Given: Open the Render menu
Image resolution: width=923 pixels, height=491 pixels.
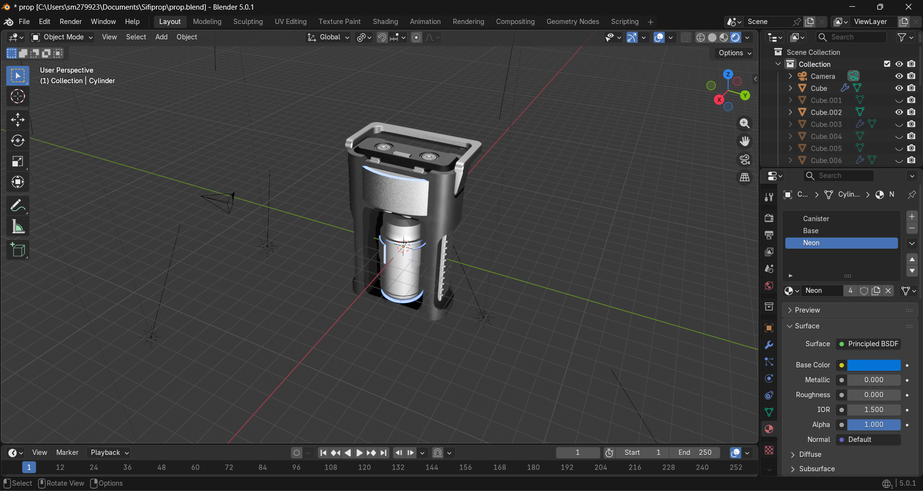Looking at the screenshot, I should click(71, 22).
